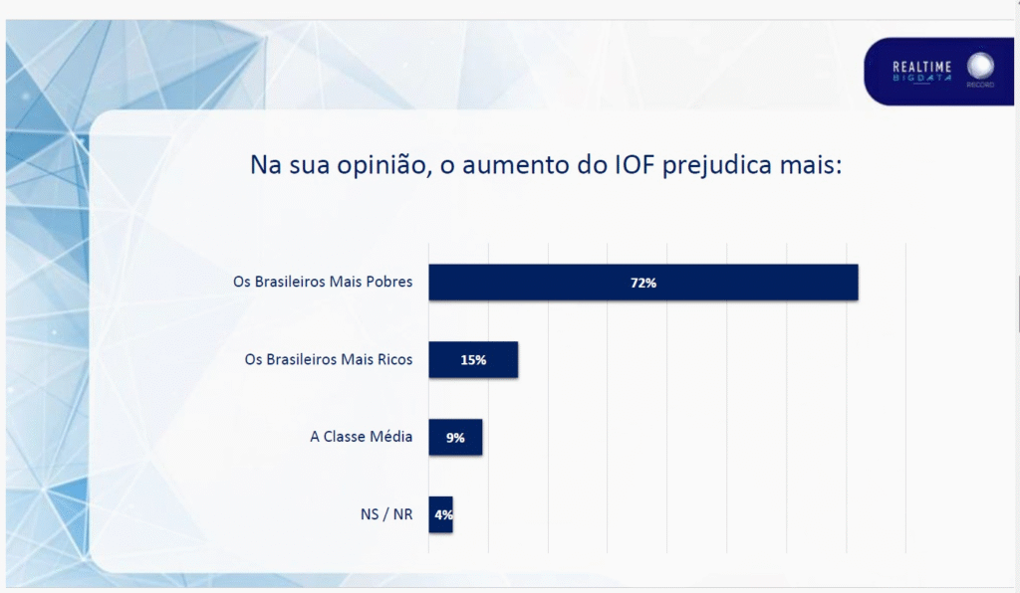Click the 'RECORD' caption under the globe

click(980, 85)
